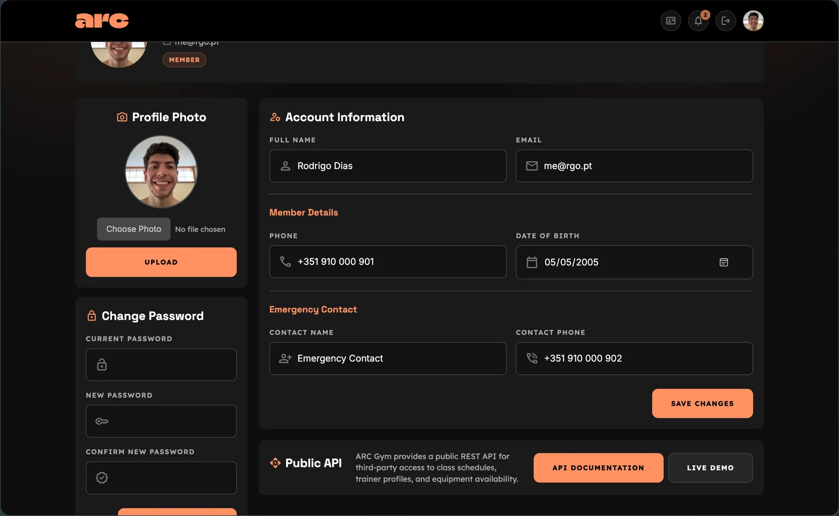Screen dimensions: 839x516
Task: Focus the Current Password field
Action: tap(161, 365)
